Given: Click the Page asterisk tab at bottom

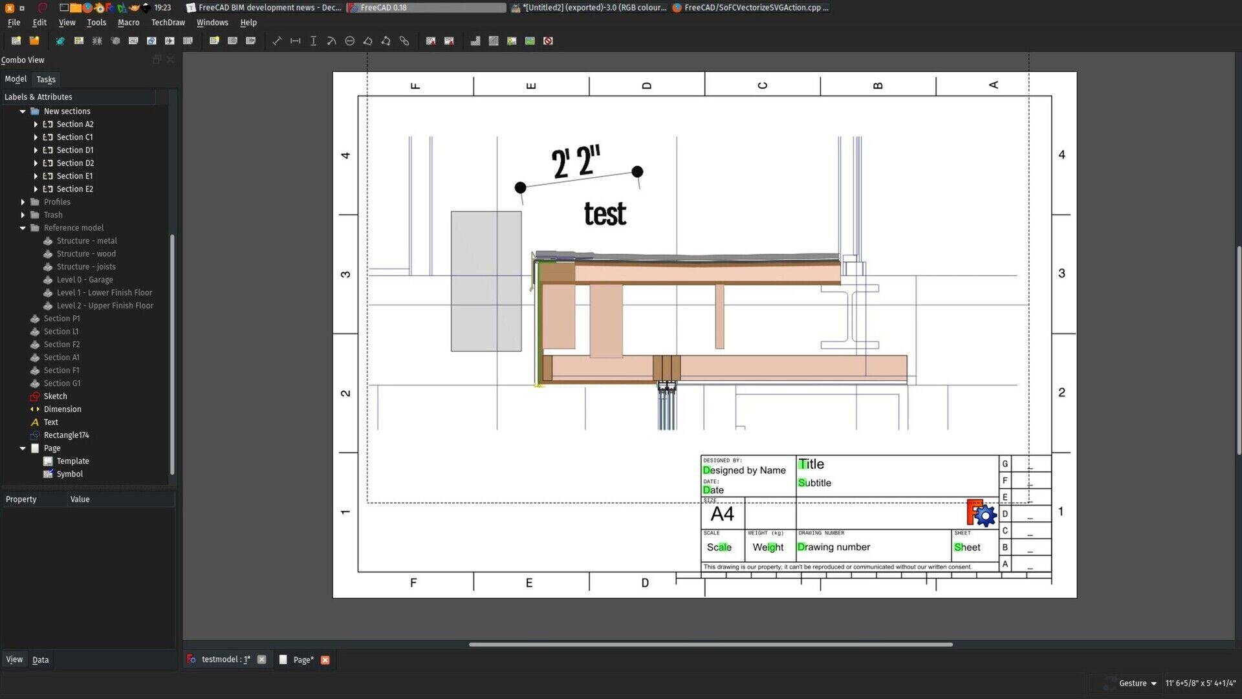Looking at the screenshot, I should click(302, 659).
